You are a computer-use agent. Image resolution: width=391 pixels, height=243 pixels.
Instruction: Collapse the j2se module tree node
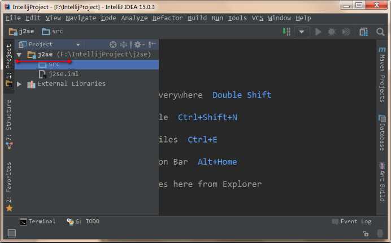pyautogui.click(x=19, y=55)
